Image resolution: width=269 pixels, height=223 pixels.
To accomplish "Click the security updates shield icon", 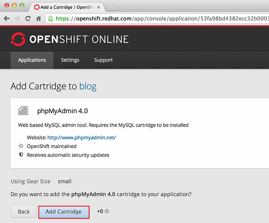I will tap(21, 155).
